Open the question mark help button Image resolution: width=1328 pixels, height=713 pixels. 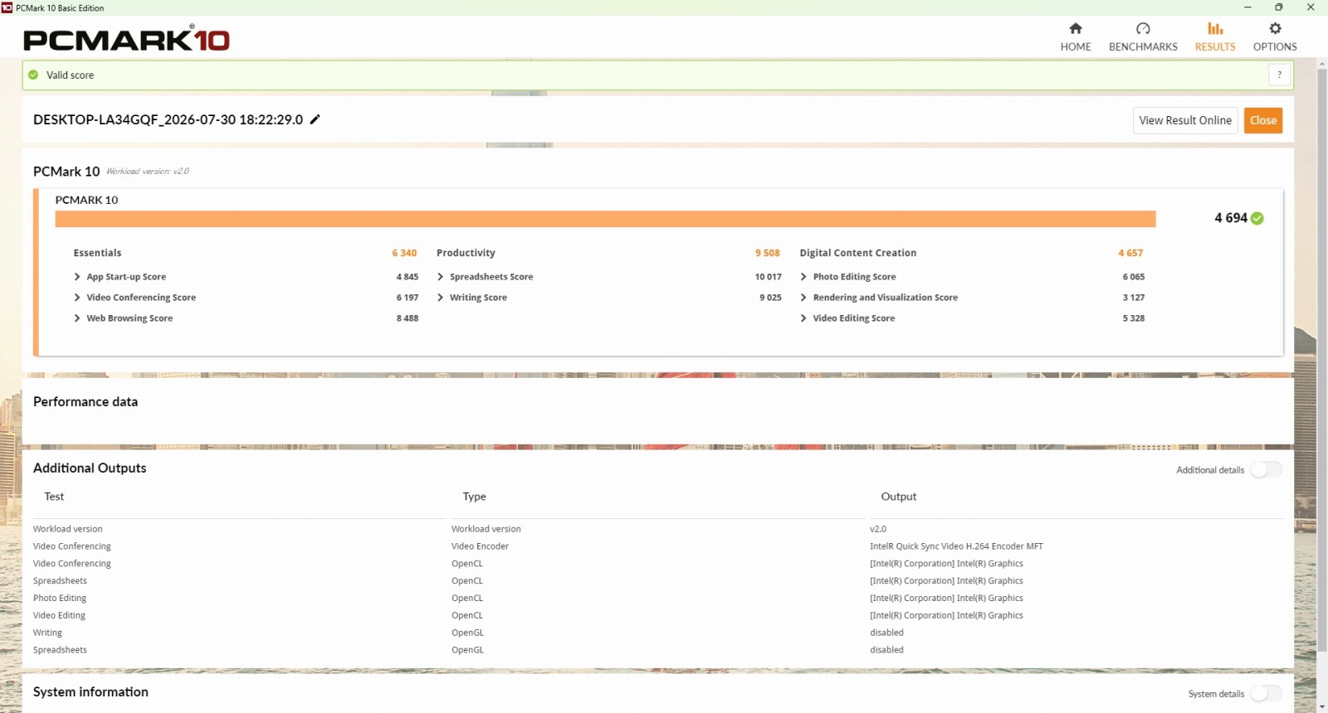(x=1279, y=75)
